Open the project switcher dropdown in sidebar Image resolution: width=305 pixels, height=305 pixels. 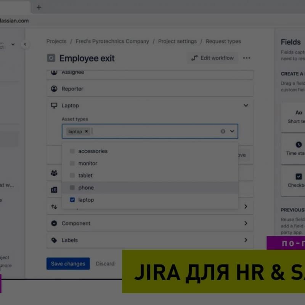click(13, 44)
